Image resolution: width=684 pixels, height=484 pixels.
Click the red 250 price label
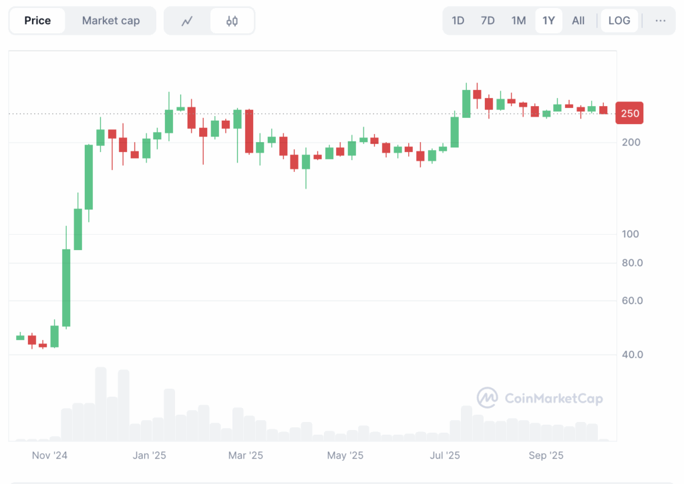(x=629, y=113)
